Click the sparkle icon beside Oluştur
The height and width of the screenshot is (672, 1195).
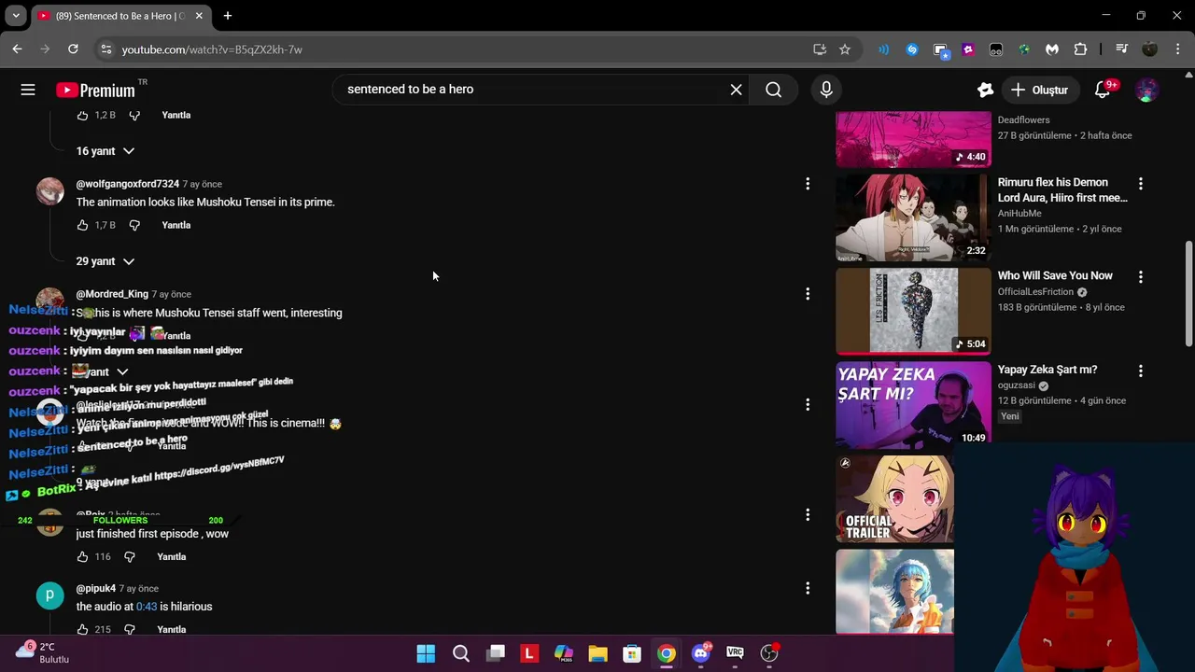pos(985,90)
